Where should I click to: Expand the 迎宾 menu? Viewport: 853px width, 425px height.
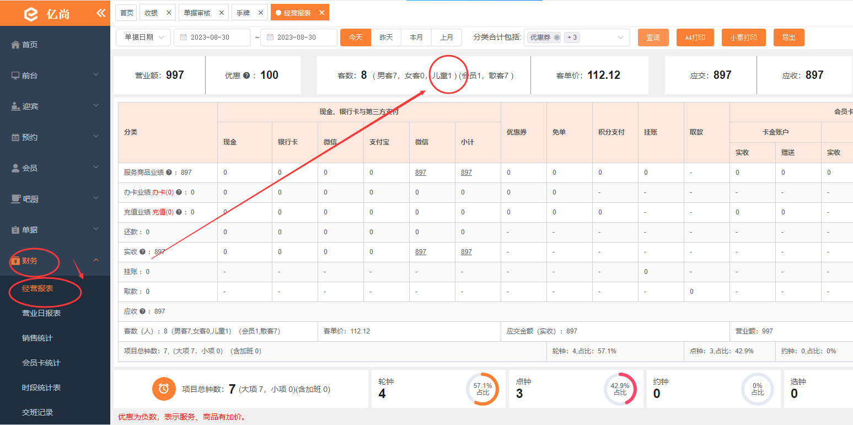coord(55,106)
